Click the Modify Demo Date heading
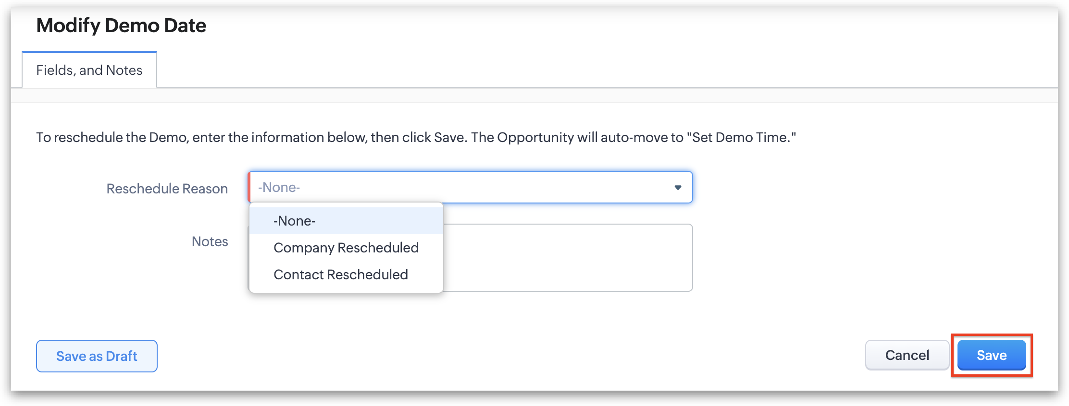This screenshot has width=1069, height=406. [x=121, y=25]
